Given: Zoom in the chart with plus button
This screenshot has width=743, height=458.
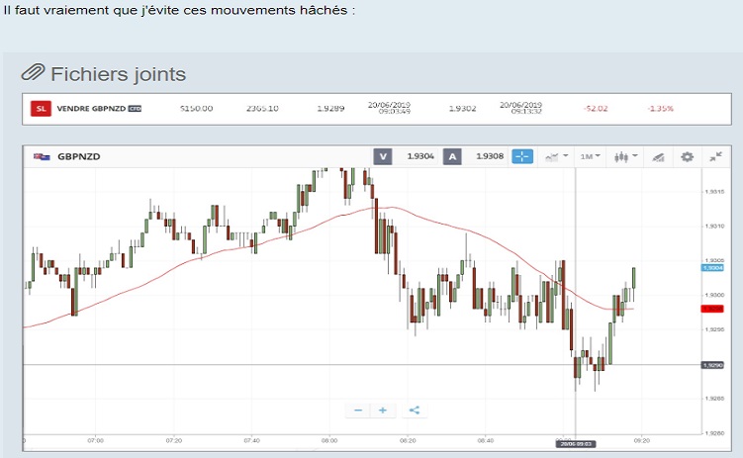Looking at the screenshot, I should pyautogui.click(x=382, y=410).
